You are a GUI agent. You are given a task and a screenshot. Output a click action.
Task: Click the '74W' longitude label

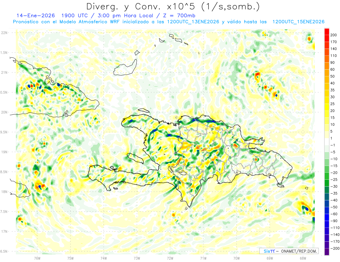pyautogui.click(x=104, y=258)
